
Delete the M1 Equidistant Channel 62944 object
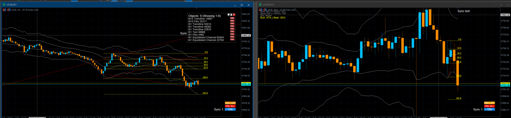[x=232, y=37]
